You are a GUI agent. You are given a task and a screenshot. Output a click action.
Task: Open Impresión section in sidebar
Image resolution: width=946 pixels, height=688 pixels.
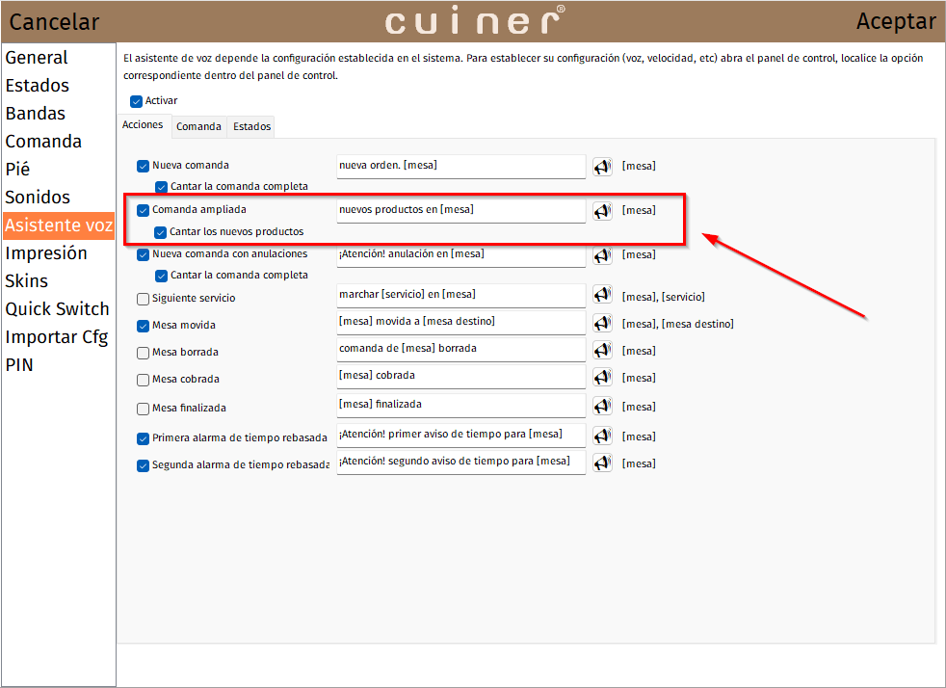[59, 253]
